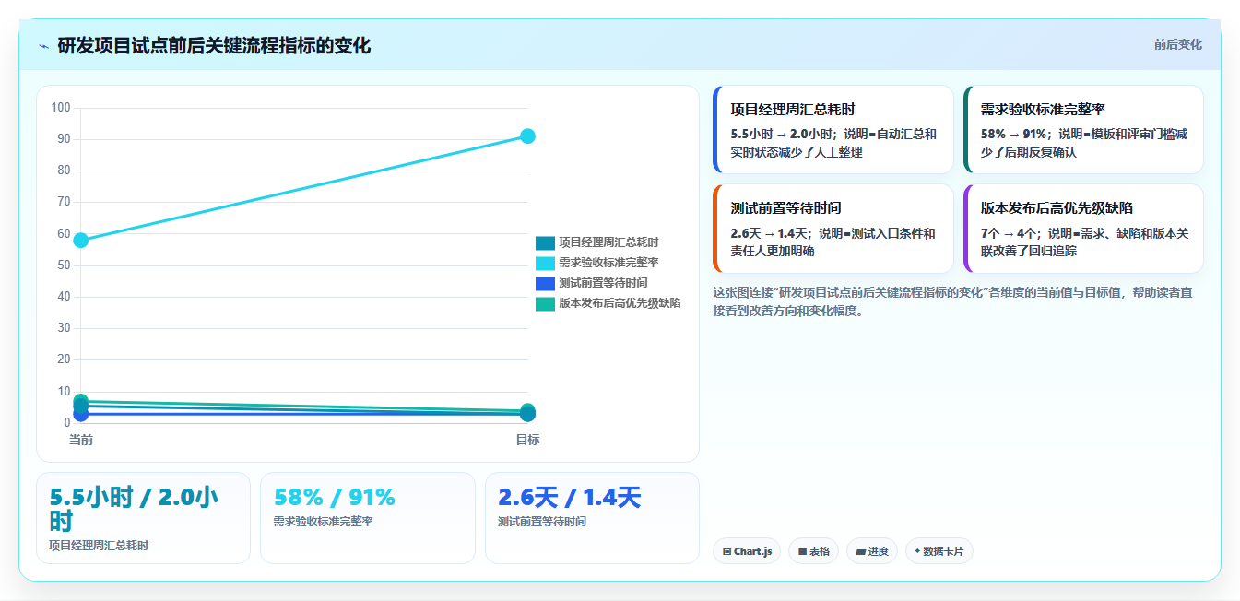The height and width of the screenshot is (601, 1240).
Task: Click 2.6天 → 1.4天 description text
Action: 833,242
